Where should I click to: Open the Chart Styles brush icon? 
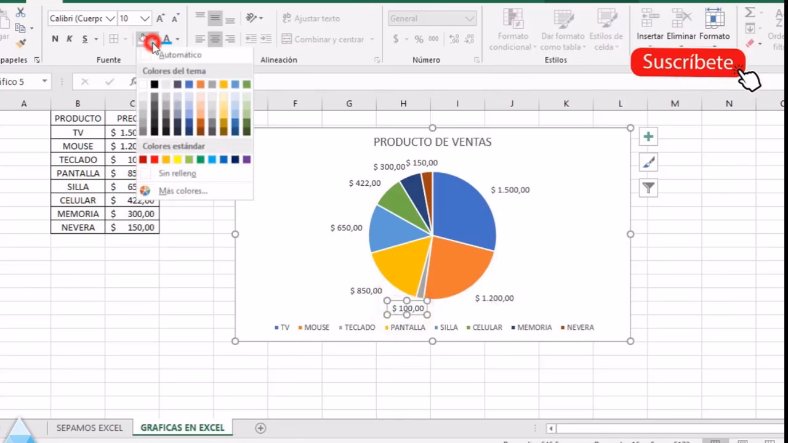coord(648,162)
